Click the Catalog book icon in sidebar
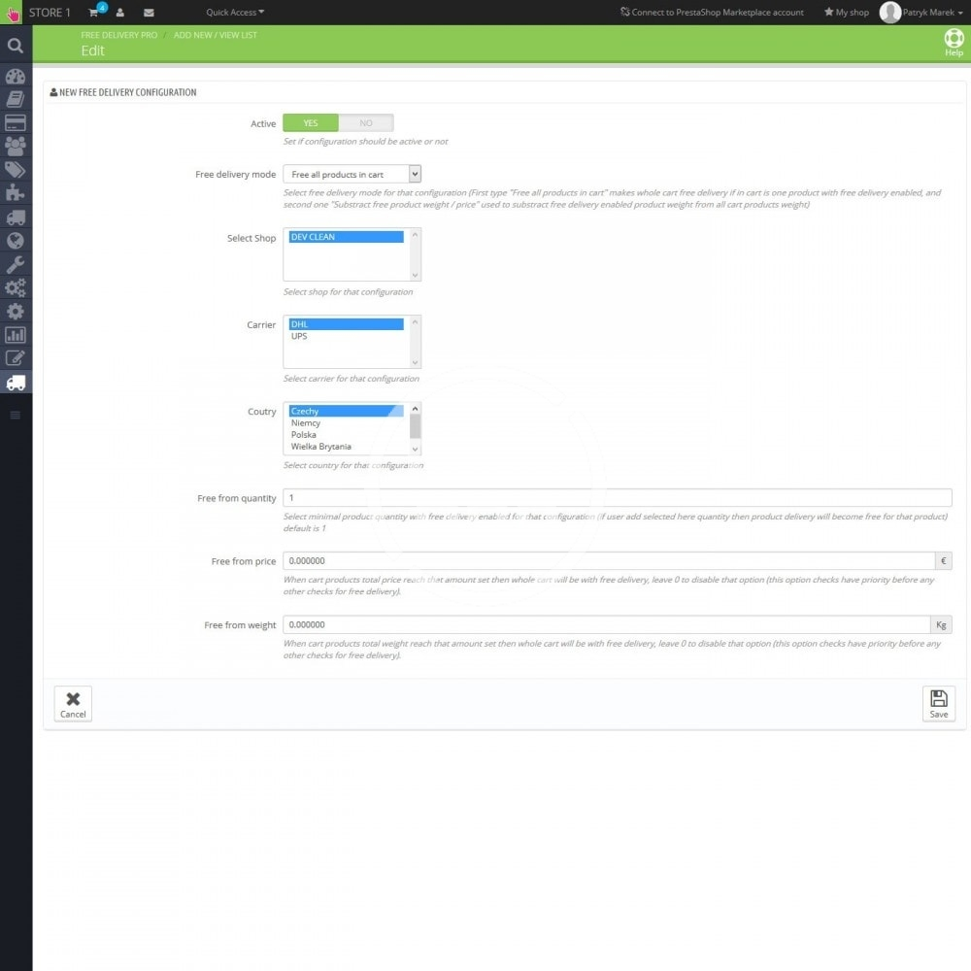The image size is (971, 971). pyautogui.click(x=15, y=99)
